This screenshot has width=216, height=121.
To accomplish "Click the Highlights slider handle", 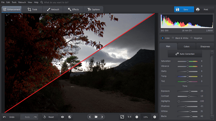I will (179, 101).
